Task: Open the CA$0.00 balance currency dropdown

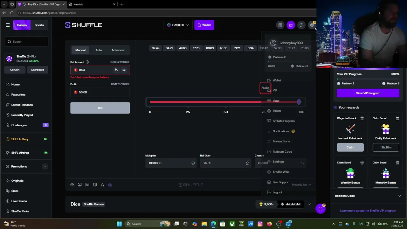Action: (178, 25)
